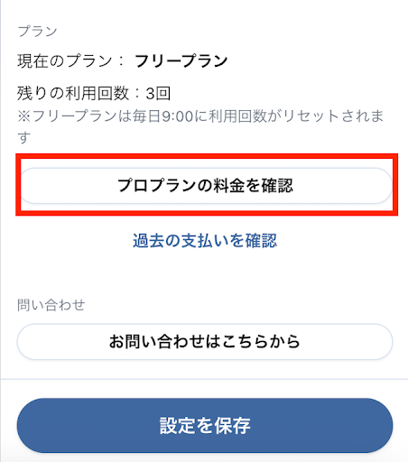Click the note about the 9:00 usage reset

[x=200, y=126]
